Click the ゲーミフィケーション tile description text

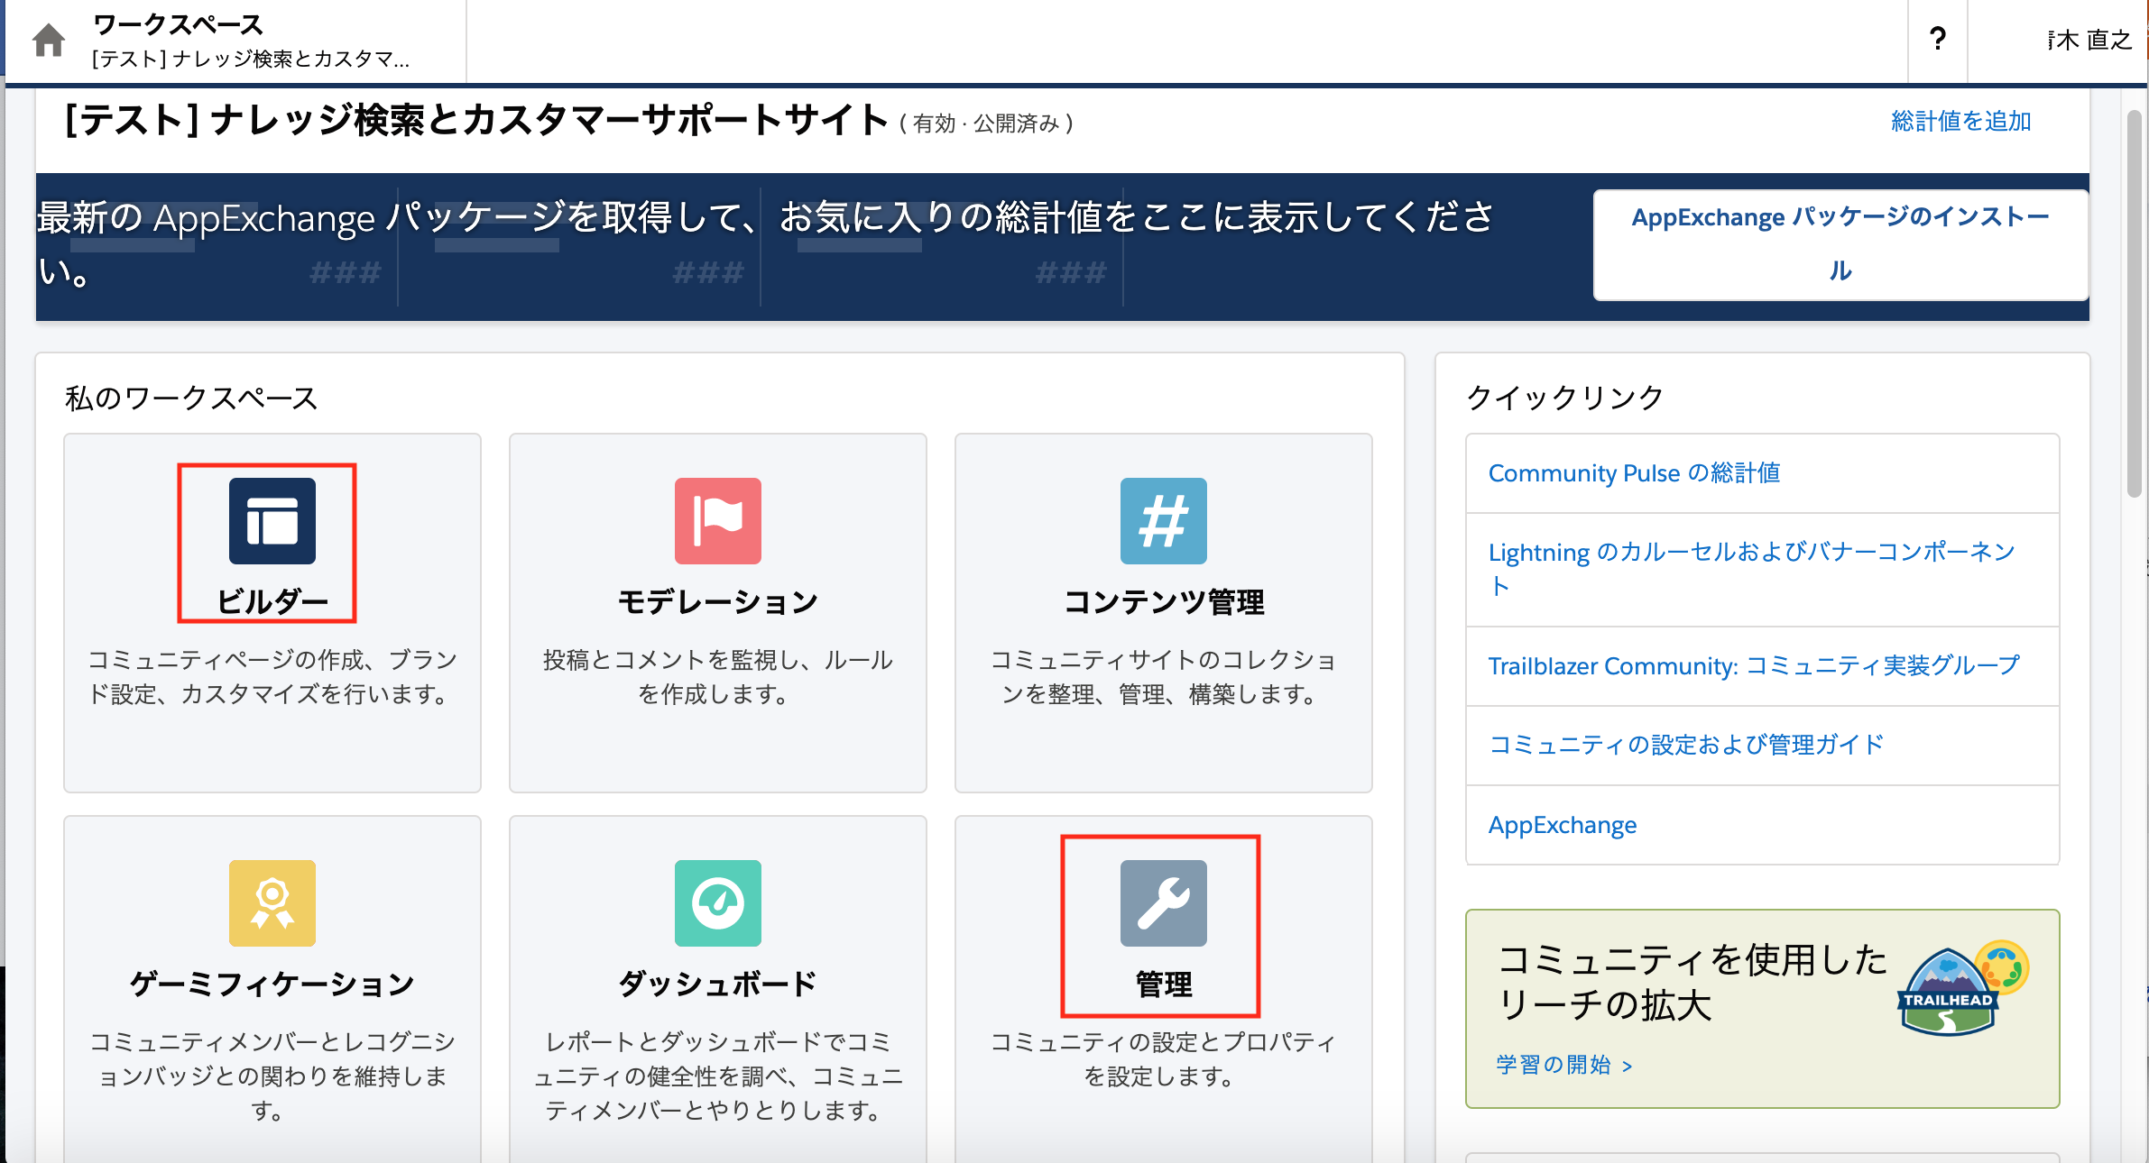[272, 1076]
